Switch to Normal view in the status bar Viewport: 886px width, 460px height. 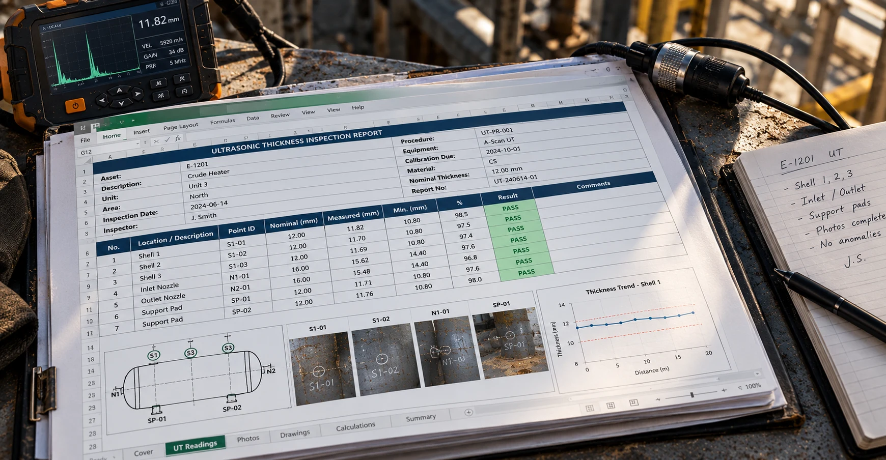pyautogui.click(x=590, y=408)
